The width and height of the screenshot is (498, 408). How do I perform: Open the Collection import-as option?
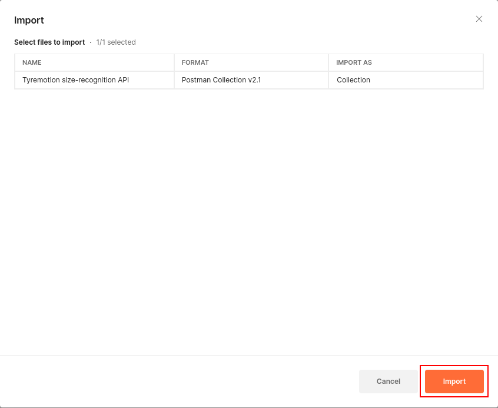[x=353, y=80]
